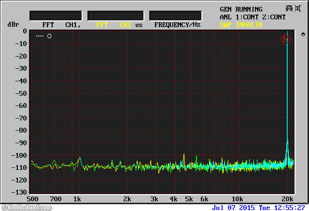
Task: Select the red diamond marker at 20k peak
Action: coord(285,39)
